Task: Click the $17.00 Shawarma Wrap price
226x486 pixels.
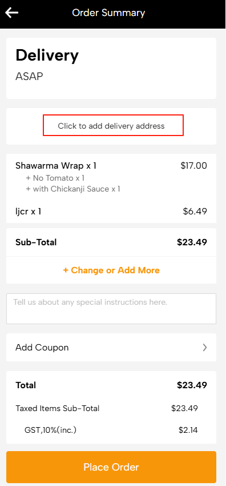Action: [x=194, y=166]
